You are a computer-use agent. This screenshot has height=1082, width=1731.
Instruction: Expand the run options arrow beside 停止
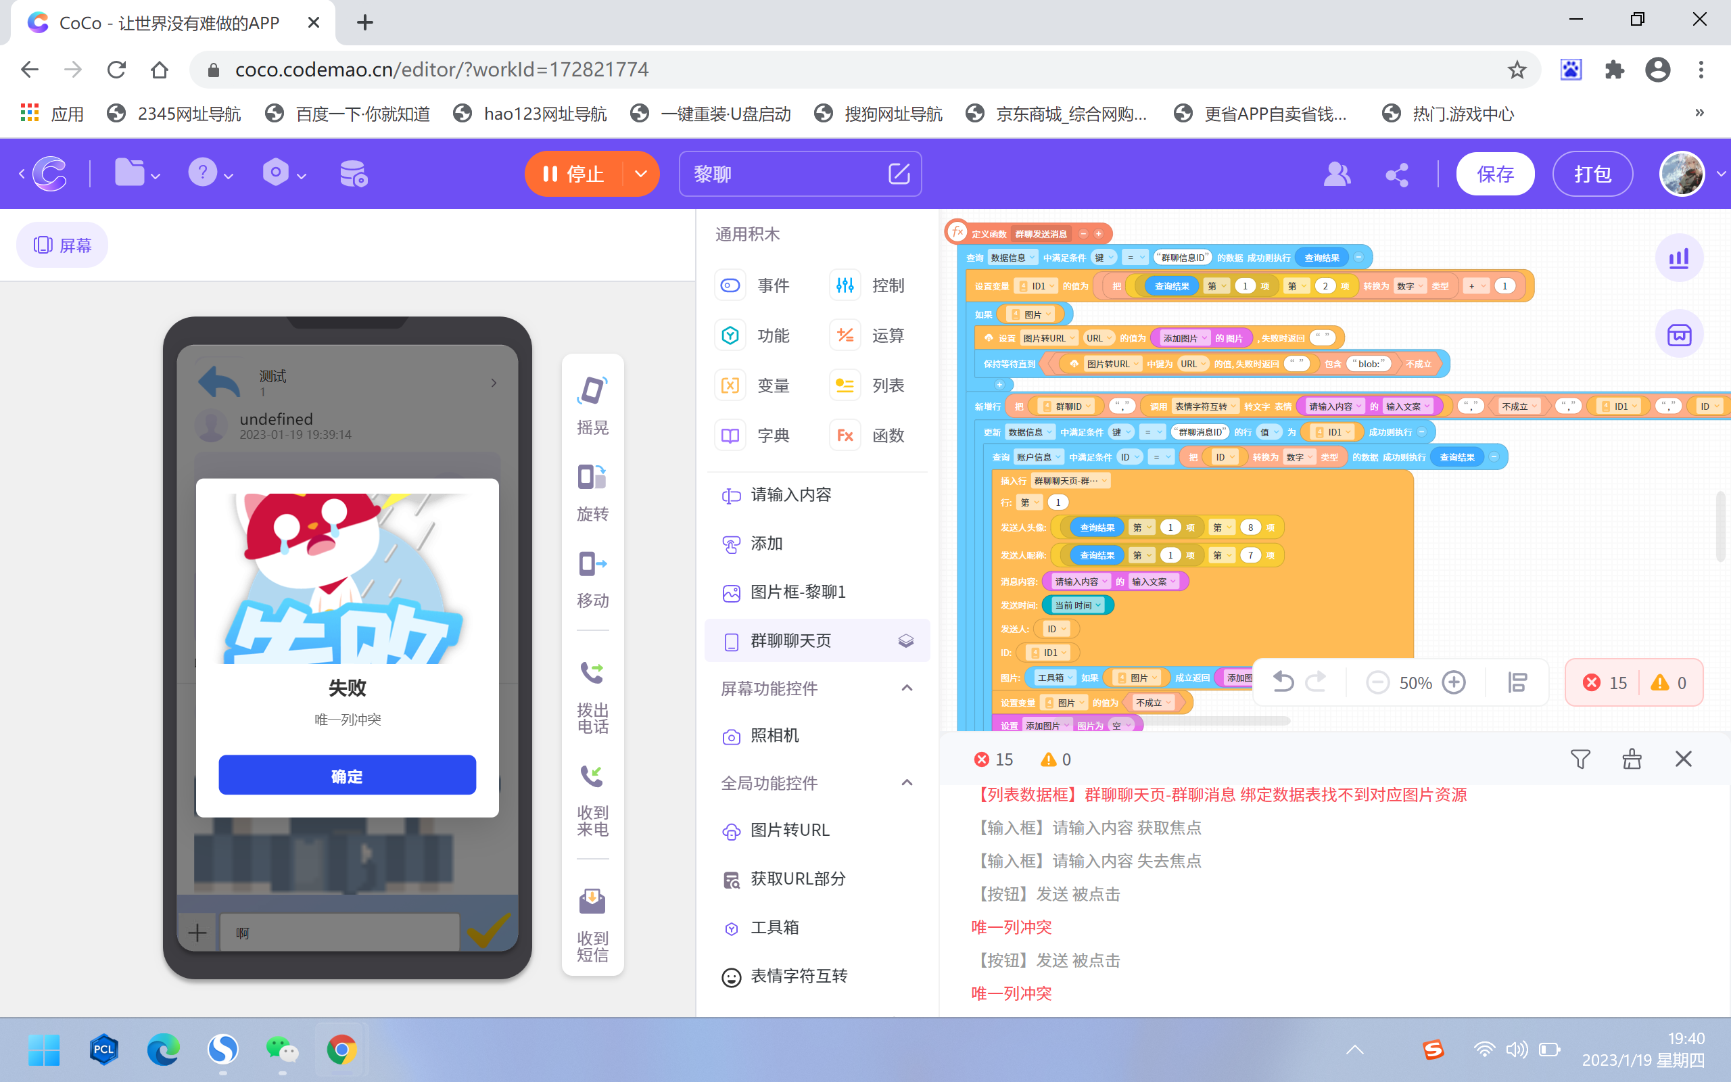tap(641, 174)
